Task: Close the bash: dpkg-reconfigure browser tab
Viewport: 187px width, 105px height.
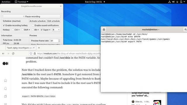Action: click(x=34, y=48)
